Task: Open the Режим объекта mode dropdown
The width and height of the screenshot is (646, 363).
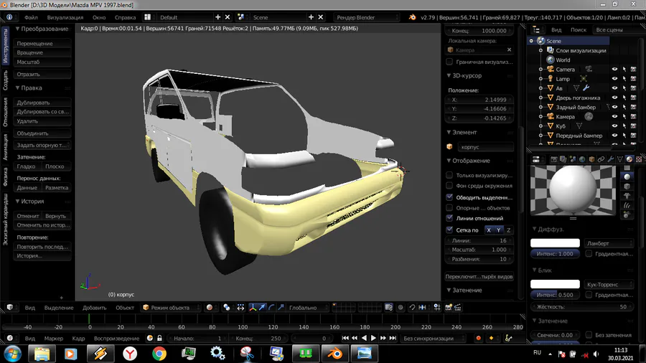Action: pos(171,308)
